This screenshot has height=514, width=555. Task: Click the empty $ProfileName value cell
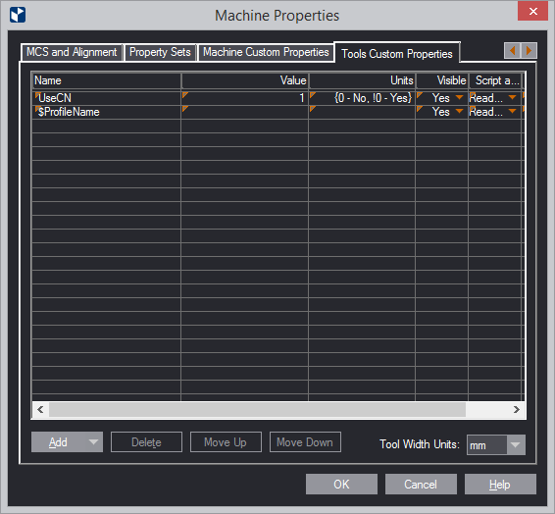pos(244,112)
